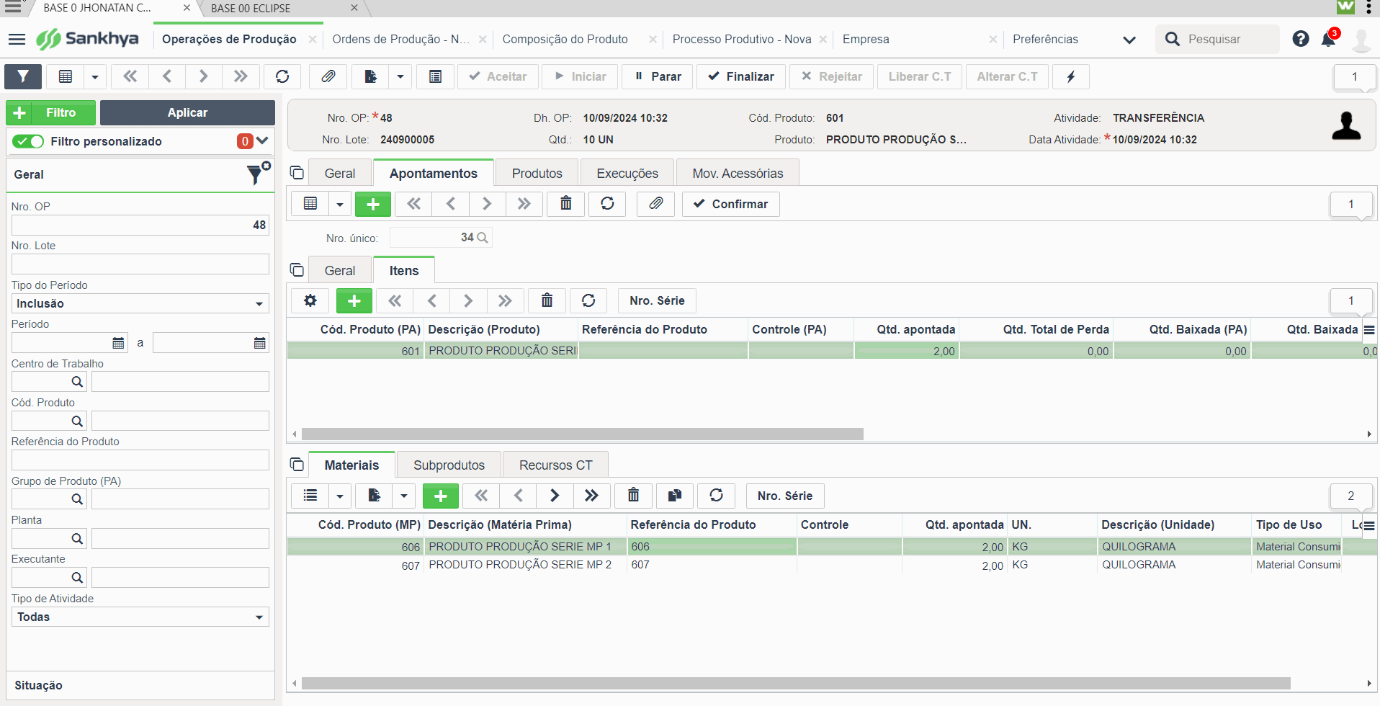1380x706 pixels.
Task: Open export dropdown arrow in main toolbar
Action: (x=400, y=76)
